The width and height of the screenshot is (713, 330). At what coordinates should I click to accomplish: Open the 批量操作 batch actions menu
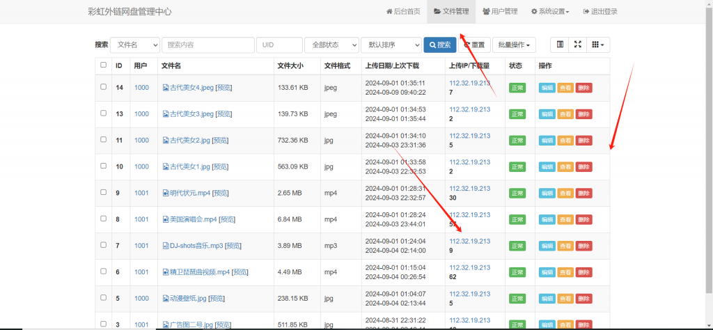pos(515,45)
